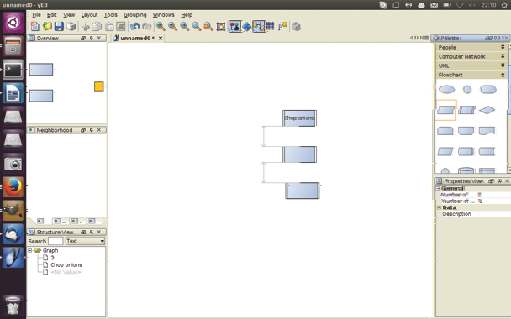Select the unnamed0 document tab
This screenshot has height=319, width=511.
tap(137, 38)
